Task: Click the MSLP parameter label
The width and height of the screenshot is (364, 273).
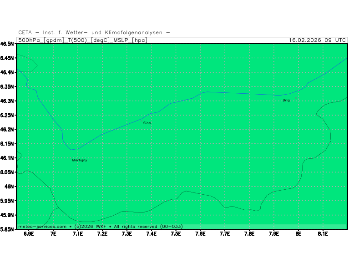Action: pyautogui.click(x=121, y=40)
